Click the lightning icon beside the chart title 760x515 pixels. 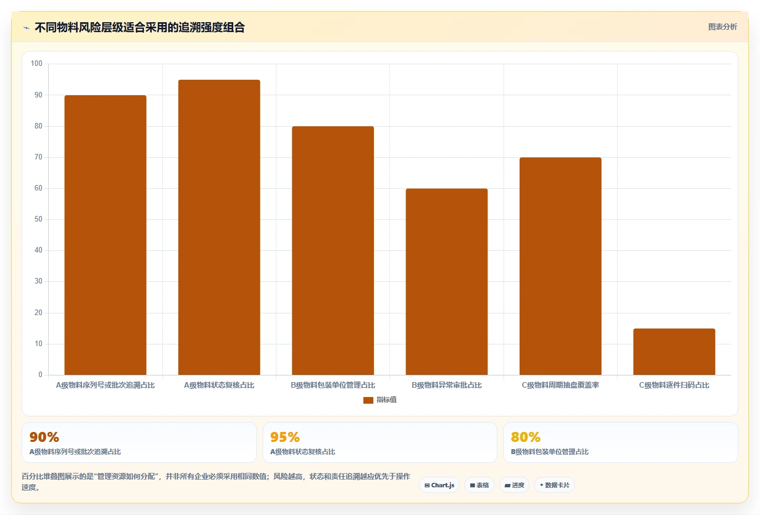point(26,28)
